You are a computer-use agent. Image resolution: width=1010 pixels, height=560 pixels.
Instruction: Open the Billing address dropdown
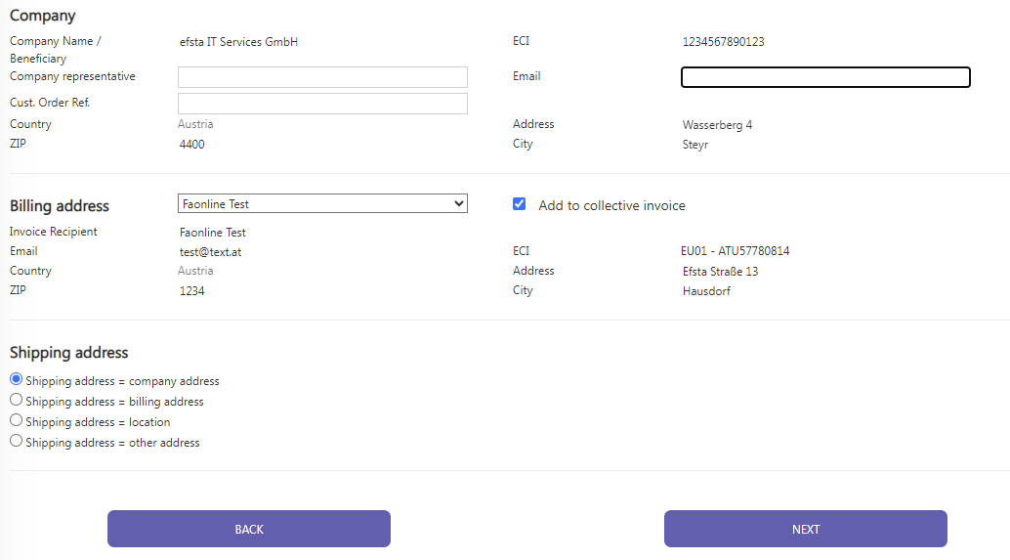(x=322, y=203)
